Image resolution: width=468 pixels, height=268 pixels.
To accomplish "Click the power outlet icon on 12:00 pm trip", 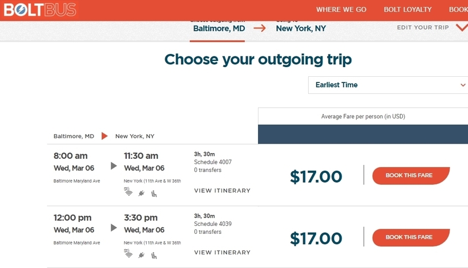I will (x=142, y=255).
